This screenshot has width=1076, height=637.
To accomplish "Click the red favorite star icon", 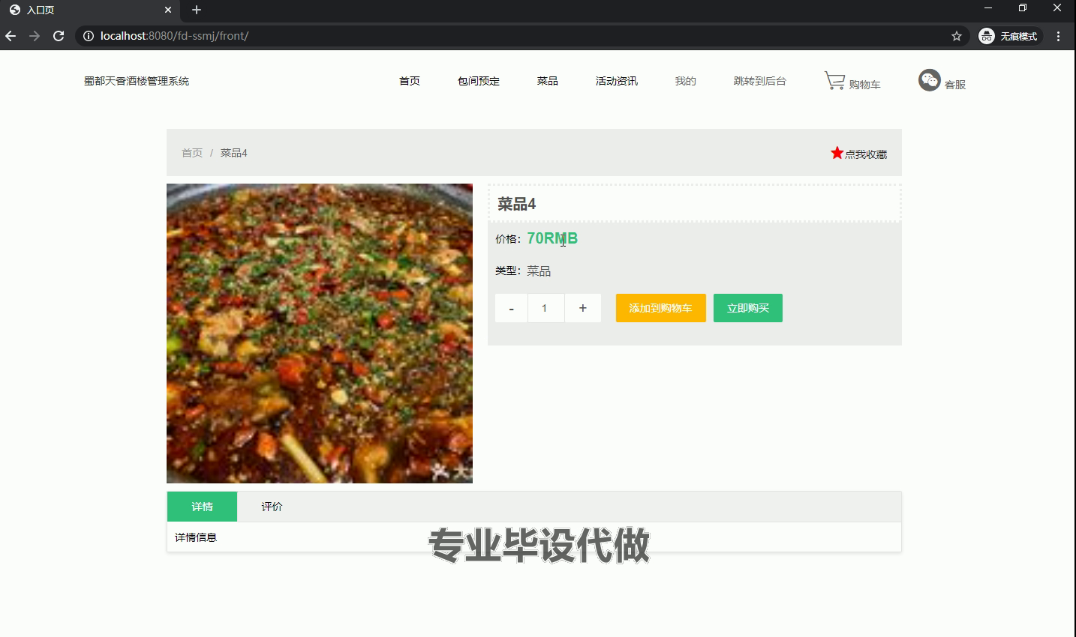I will click(837, 153).
